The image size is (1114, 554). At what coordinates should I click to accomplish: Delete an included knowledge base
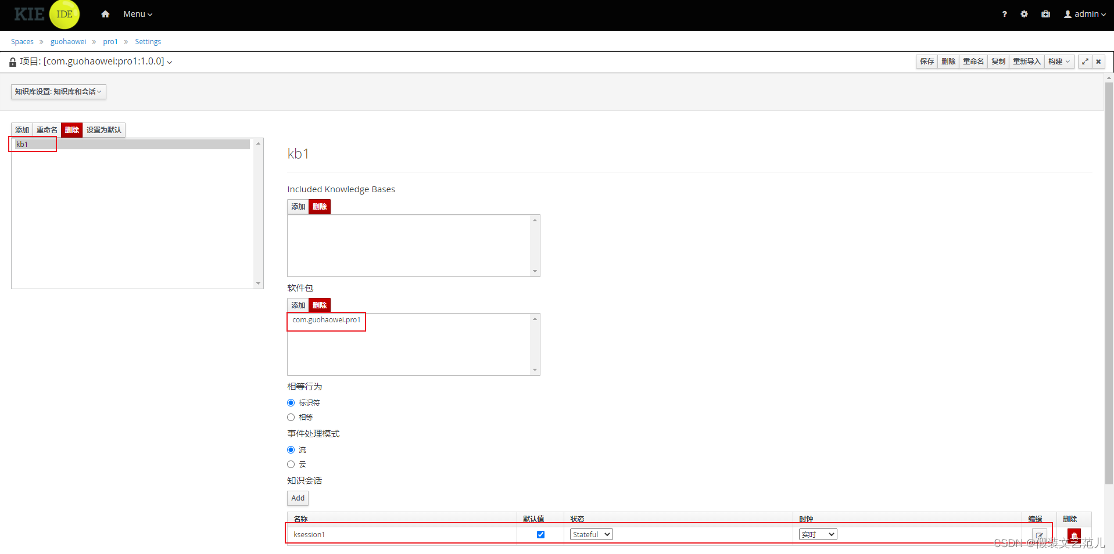coord(320,207)
